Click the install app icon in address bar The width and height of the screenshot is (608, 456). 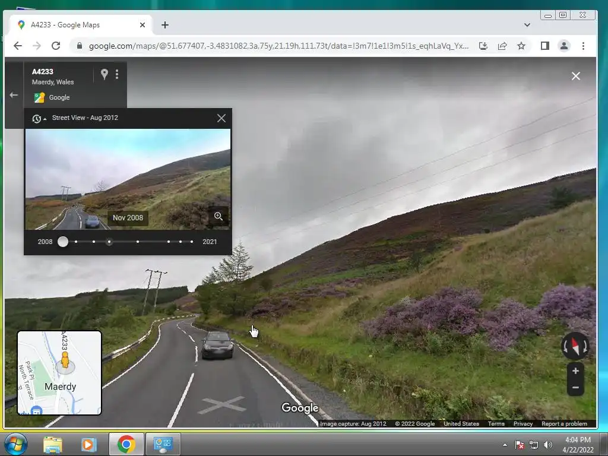[x=483, y=46]
